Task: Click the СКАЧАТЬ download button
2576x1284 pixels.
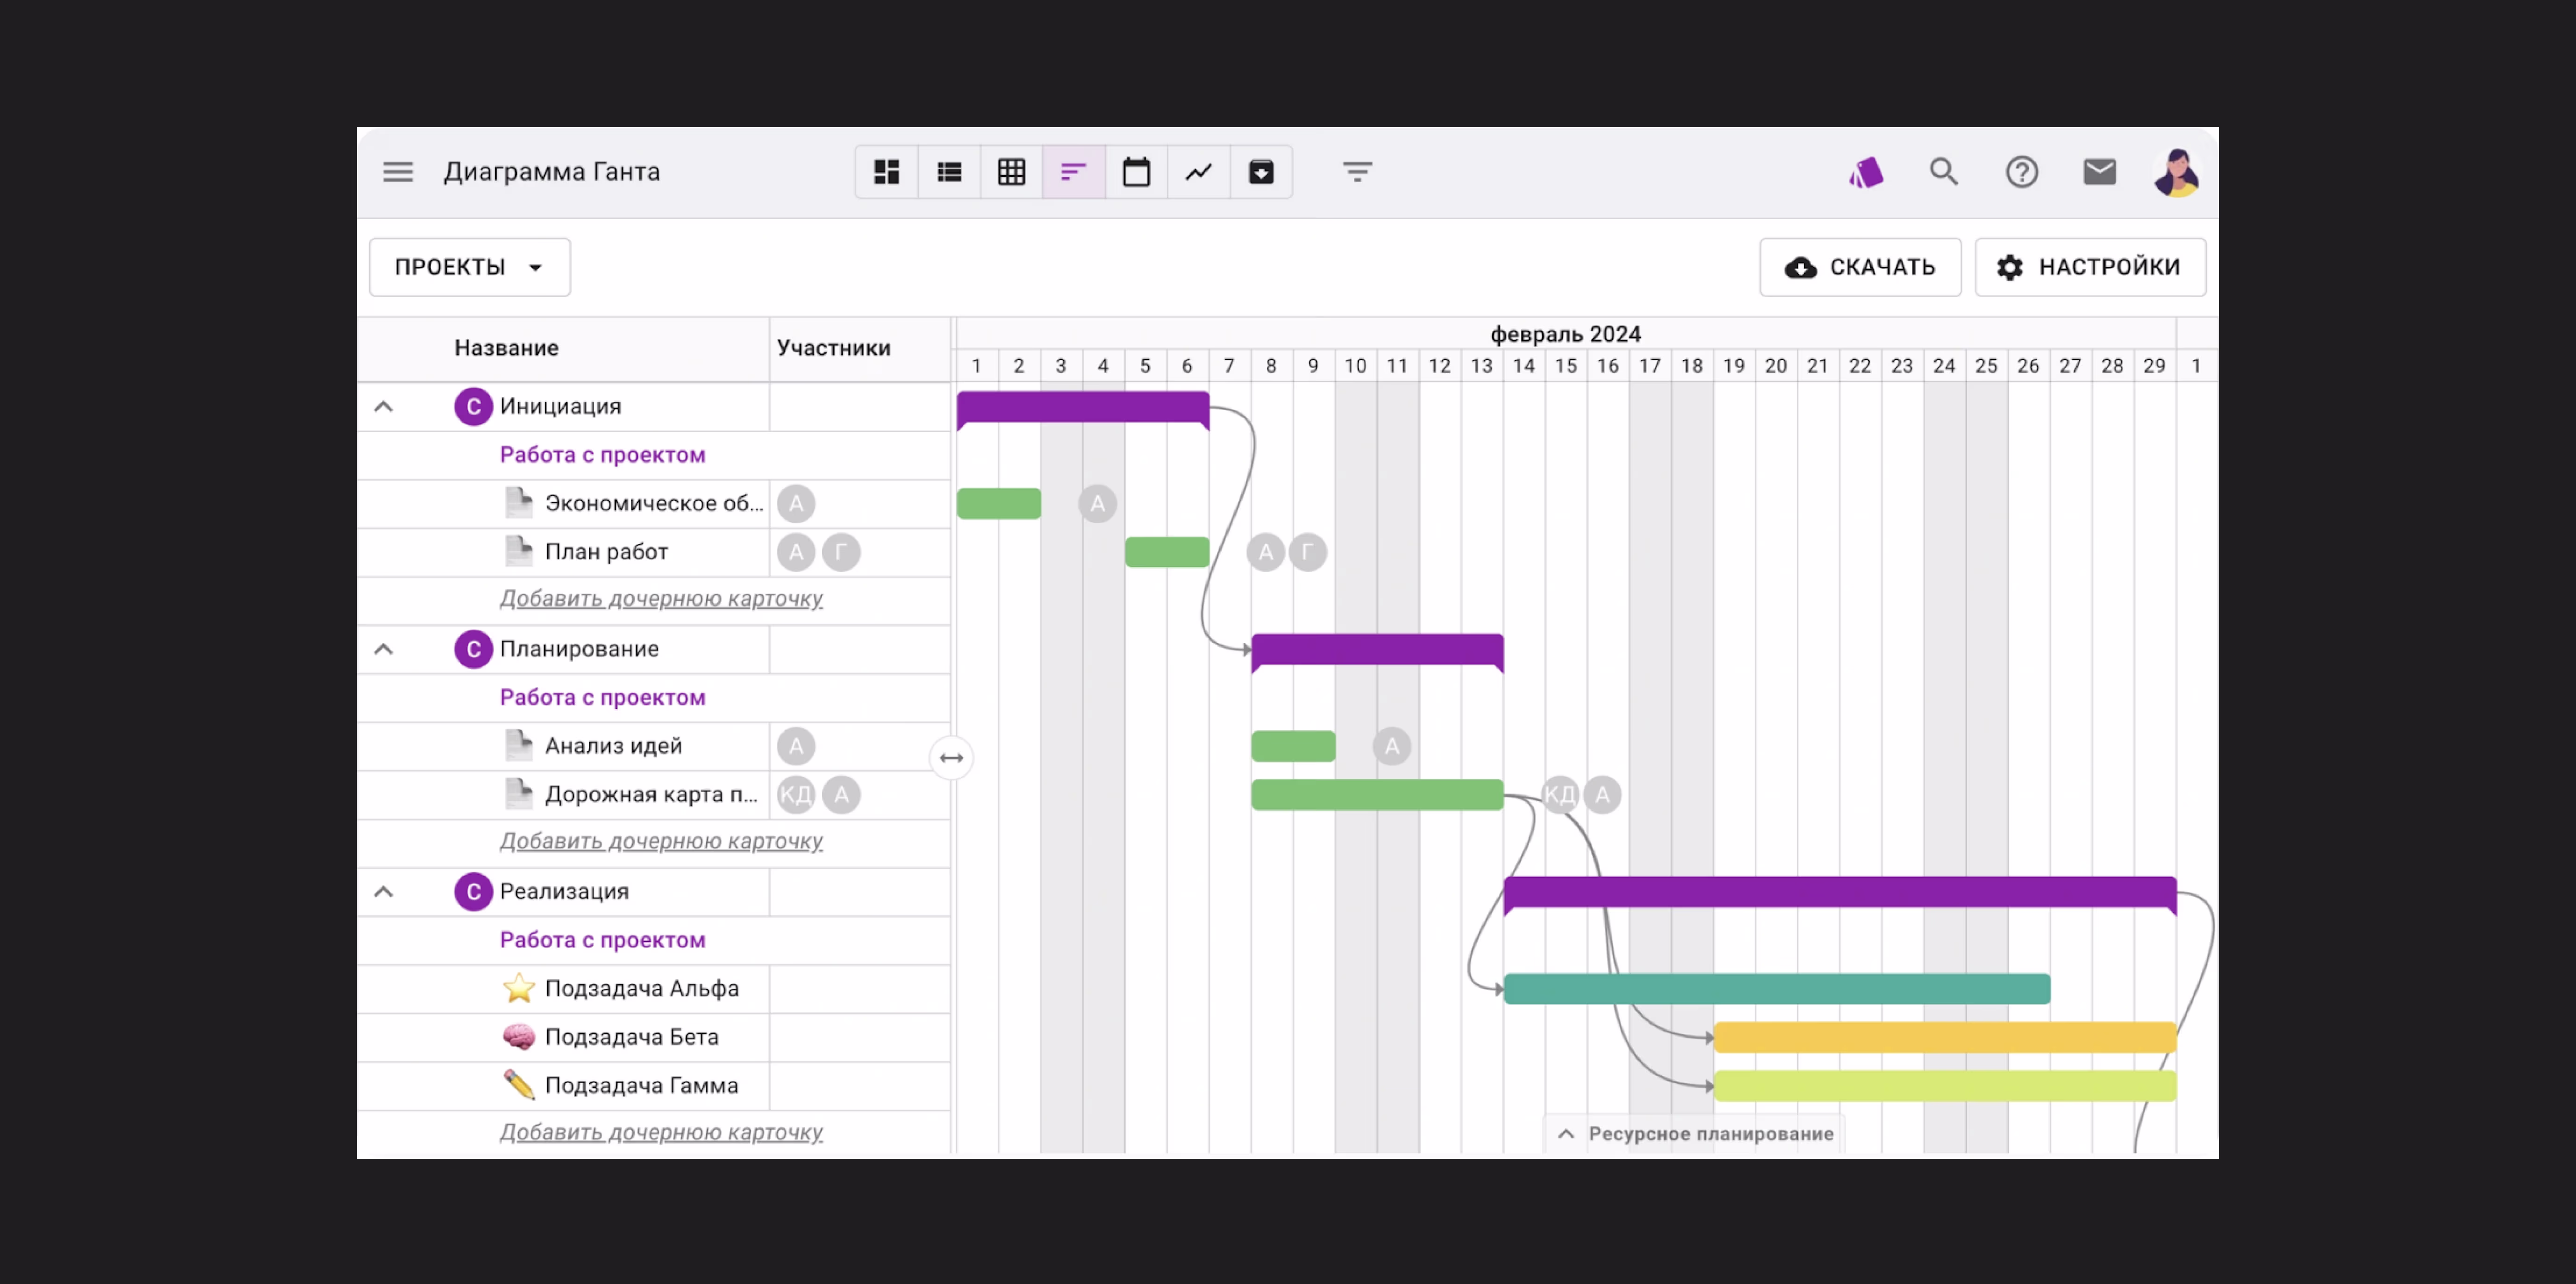Action: 1860,267
